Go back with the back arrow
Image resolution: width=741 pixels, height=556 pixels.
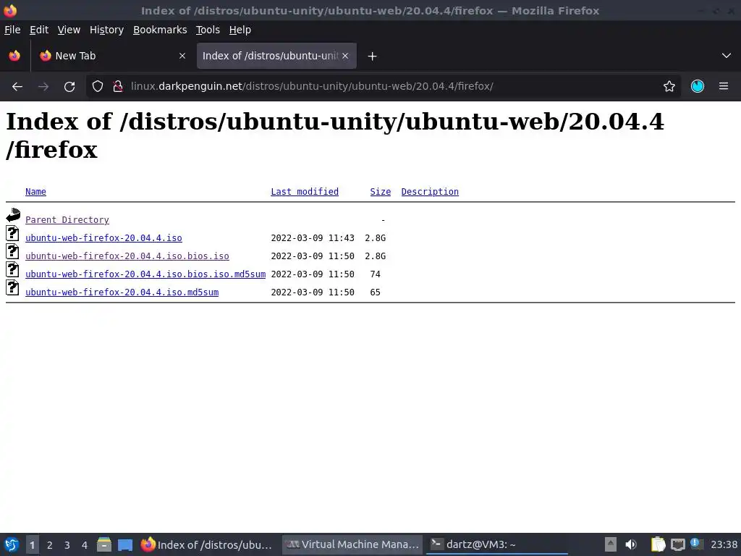point(17,87)
